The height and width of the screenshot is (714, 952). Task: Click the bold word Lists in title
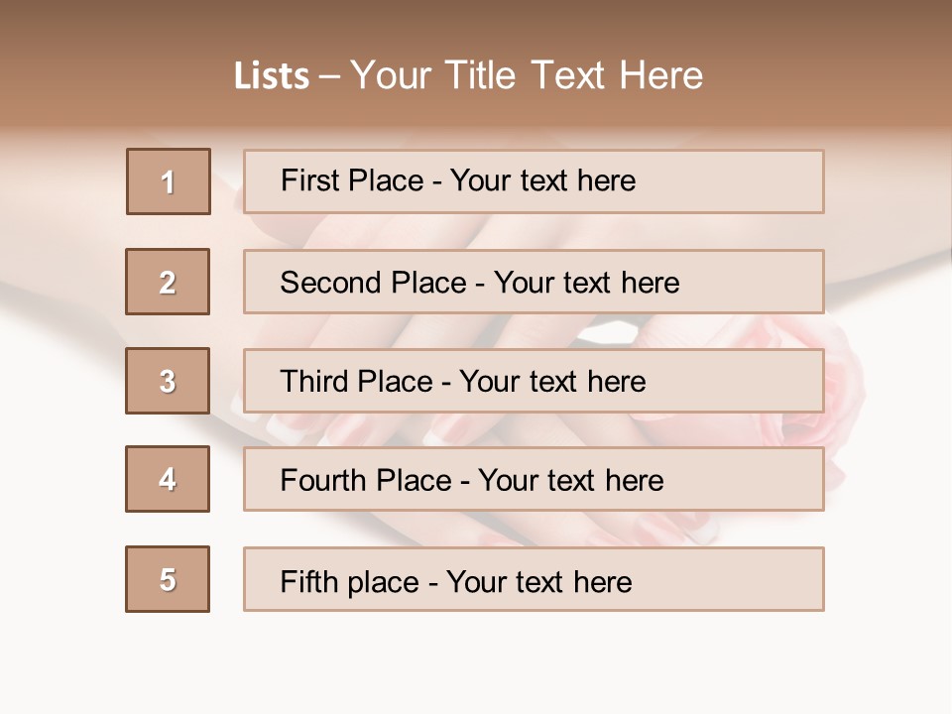pyautogui.click(x=272, y=76)
